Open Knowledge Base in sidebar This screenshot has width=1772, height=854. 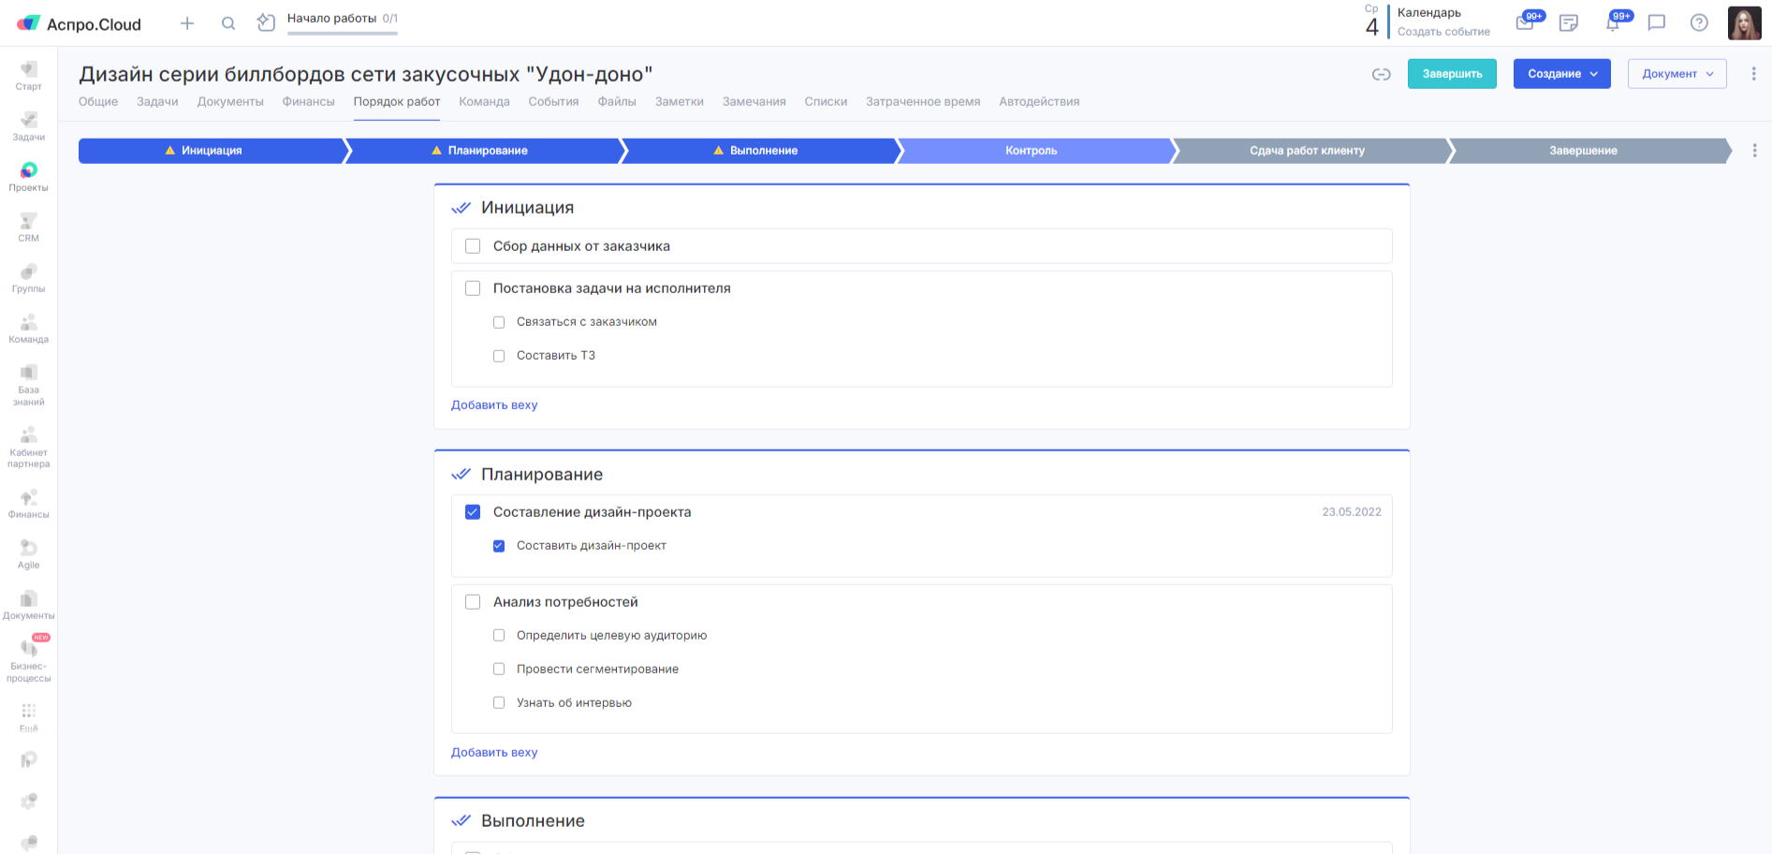[x=28, y=383]
